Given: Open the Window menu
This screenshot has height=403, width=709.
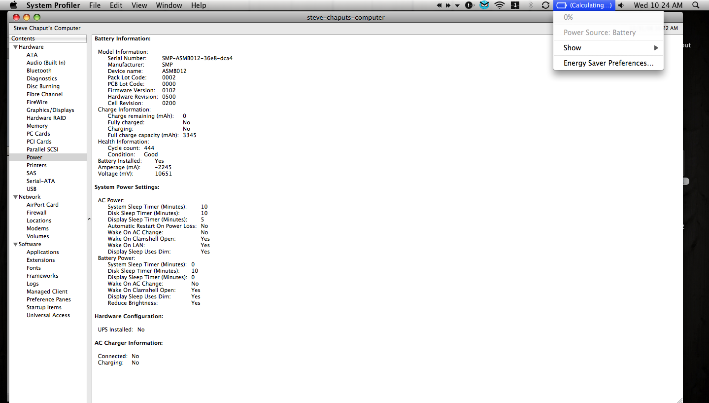Looking at the screenshot, I should [x=169, y=5].
